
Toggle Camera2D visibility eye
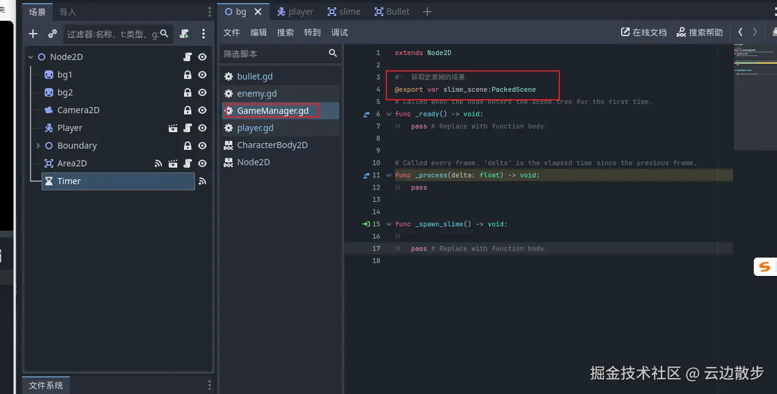tap(202, 110)
